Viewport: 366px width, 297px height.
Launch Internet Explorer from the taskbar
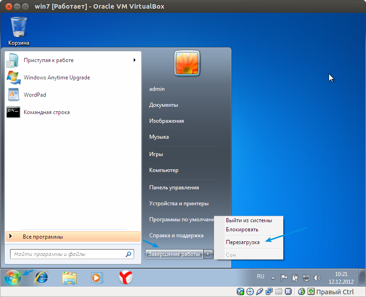point(42,277)
